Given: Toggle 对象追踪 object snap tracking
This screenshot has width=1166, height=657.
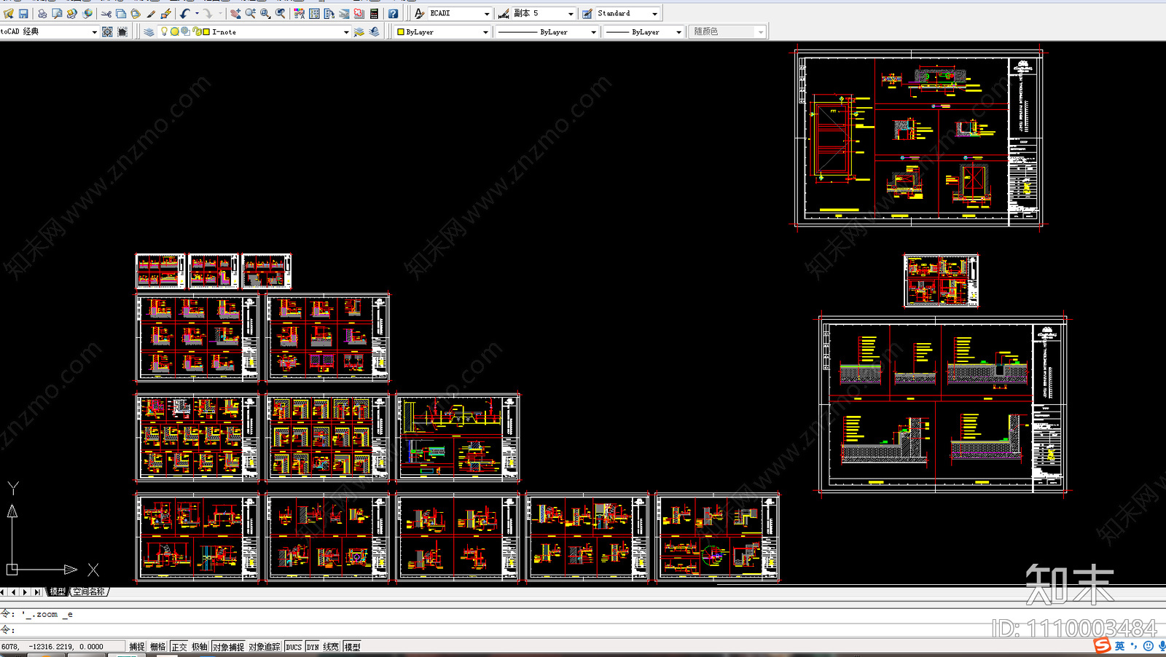Looking at the screenshot, I should (265, 647).
